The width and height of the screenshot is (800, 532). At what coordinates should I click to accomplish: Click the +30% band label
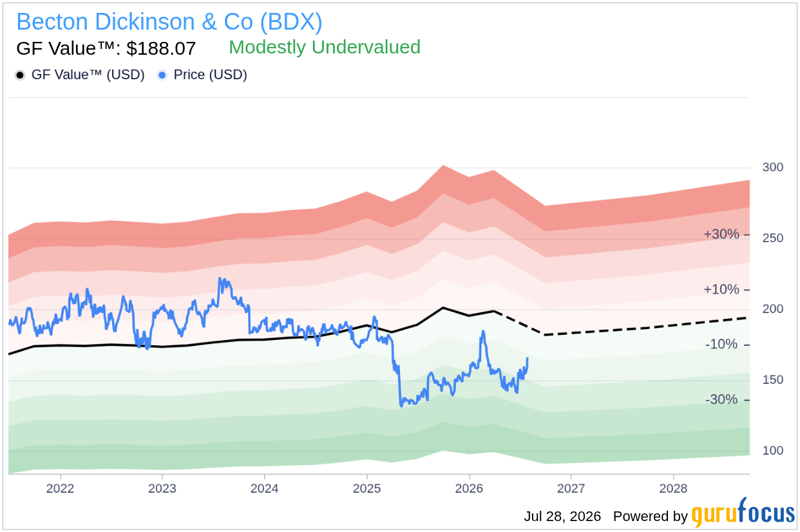[721, 234]
